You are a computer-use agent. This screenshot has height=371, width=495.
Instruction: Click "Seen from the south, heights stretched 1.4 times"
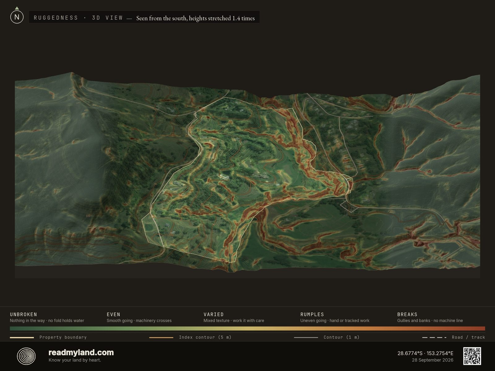(196, 18)
